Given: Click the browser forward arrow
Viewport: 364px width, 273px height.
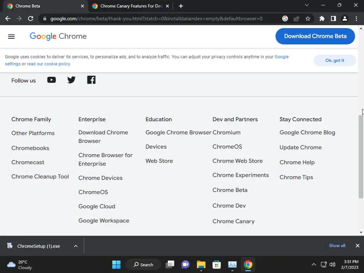Looking at the screenshot, I should 19,18.
